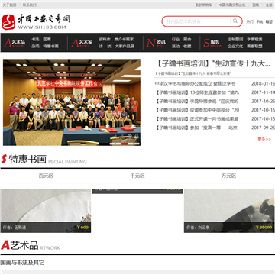The height and width of the screenshot is (275, 275).
Task: Click the magnifier search icon
Action: pyautogui.click(x=235, y=21)
